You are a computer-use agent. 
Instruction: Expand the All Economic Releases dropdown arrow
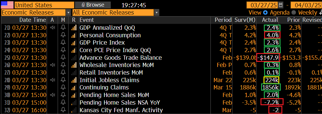157,13
